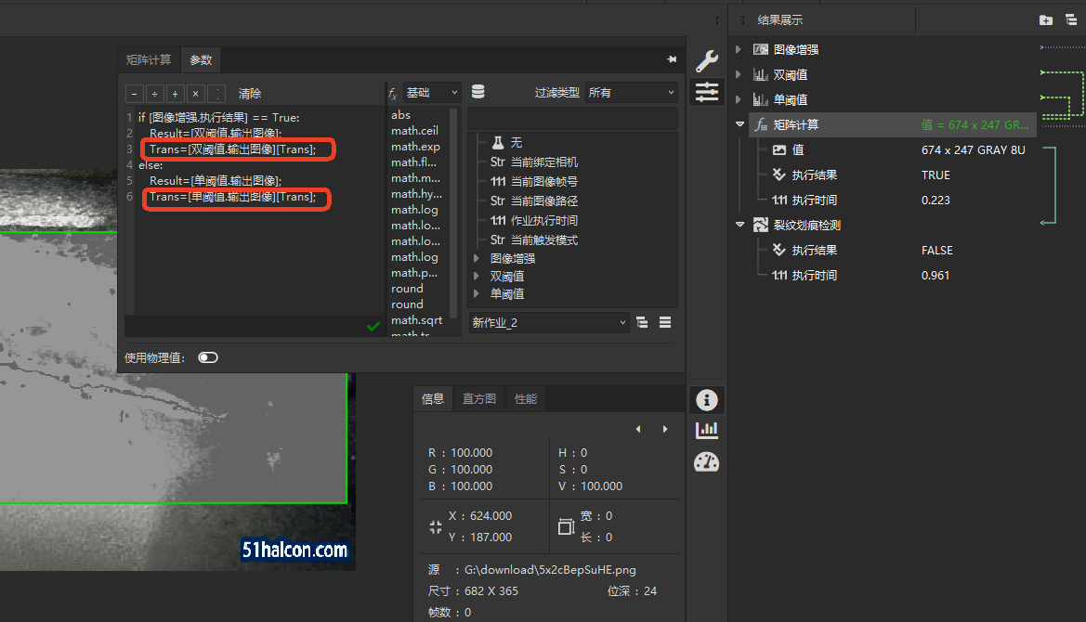Image resolution: width=1086 pixels, height=622 pixels.
Task: Collapse the 裂纹划痕检测 result node
Action: (739, 226)
